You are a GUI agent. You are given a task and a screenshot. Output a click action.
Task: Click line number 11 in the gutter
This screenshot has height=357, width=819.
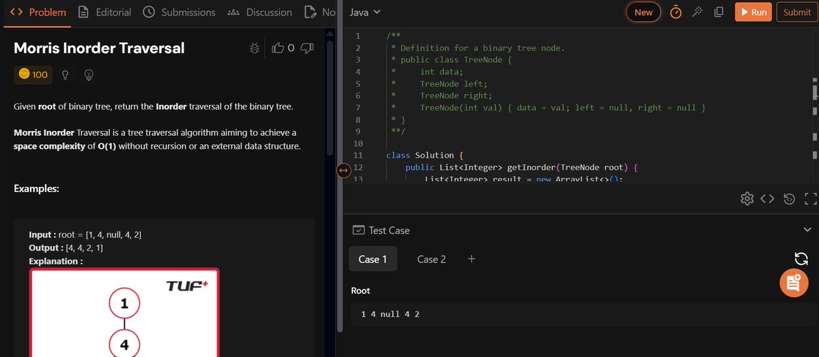coord(358,156)
